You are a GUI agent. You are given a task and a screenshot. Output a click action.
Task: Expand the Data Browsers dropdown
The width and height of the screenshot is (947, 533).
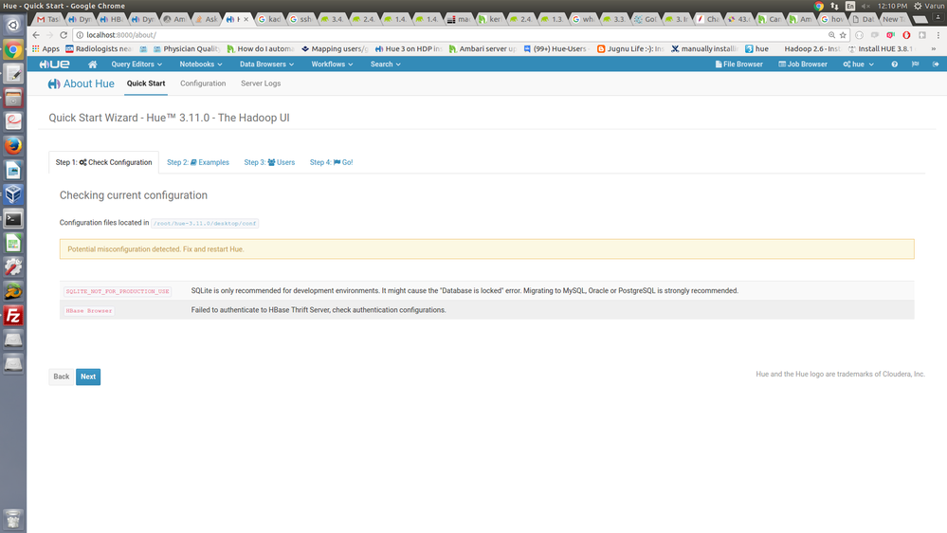266,64
